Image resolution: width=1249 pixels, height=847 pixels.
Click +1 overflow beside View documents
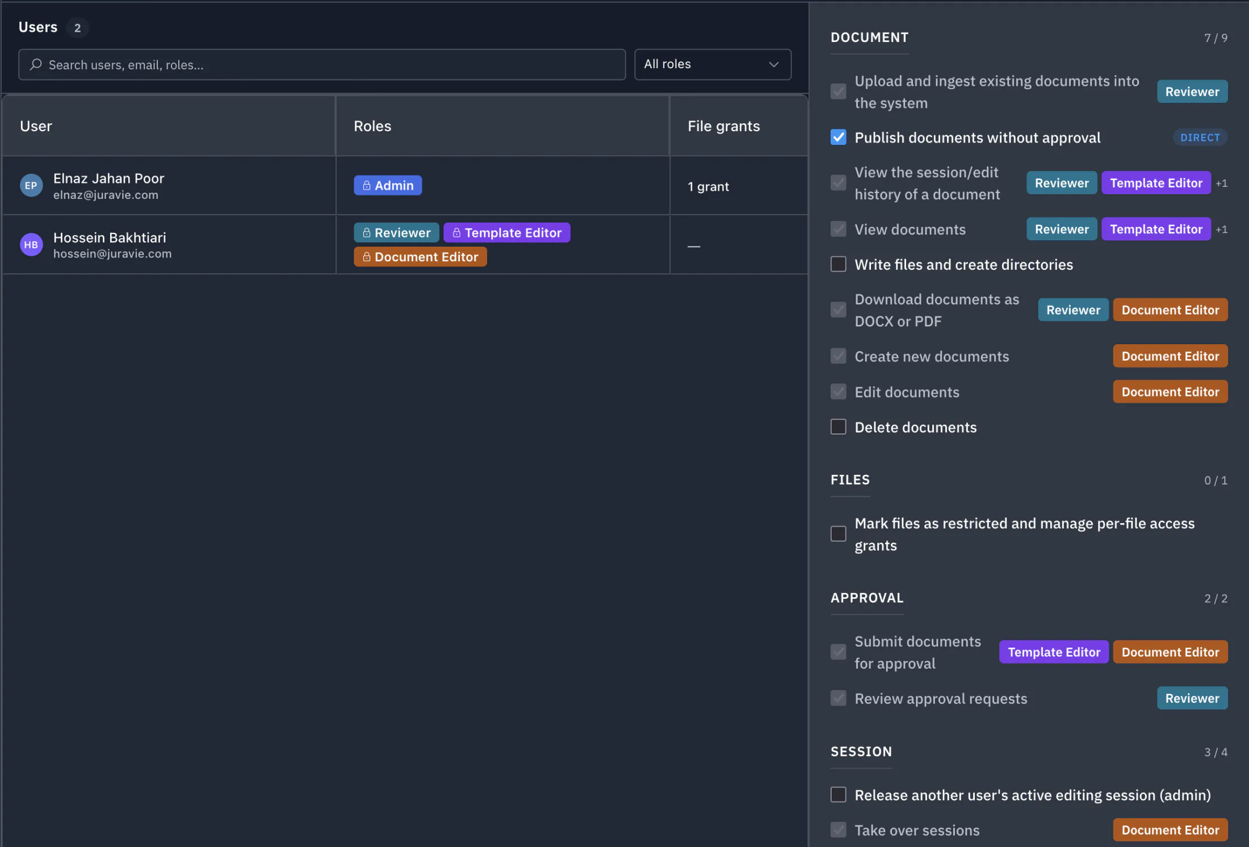pos(1222,230)
